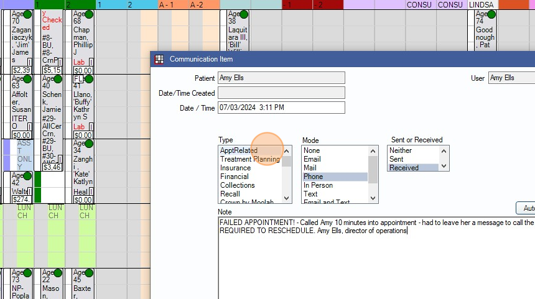Click green status dot on Goodnough appointment
This screenshot has width=535, height=299.
(491, 14)
